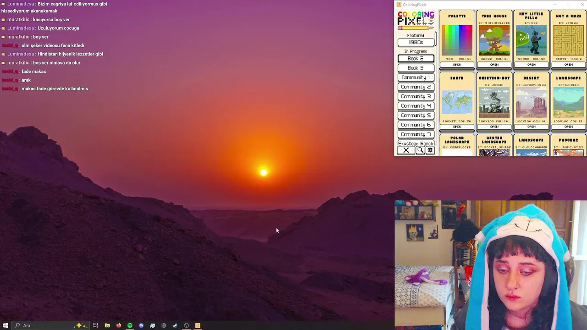Open settings with the gear icon

pyautogui.click(x=430, y=150)
